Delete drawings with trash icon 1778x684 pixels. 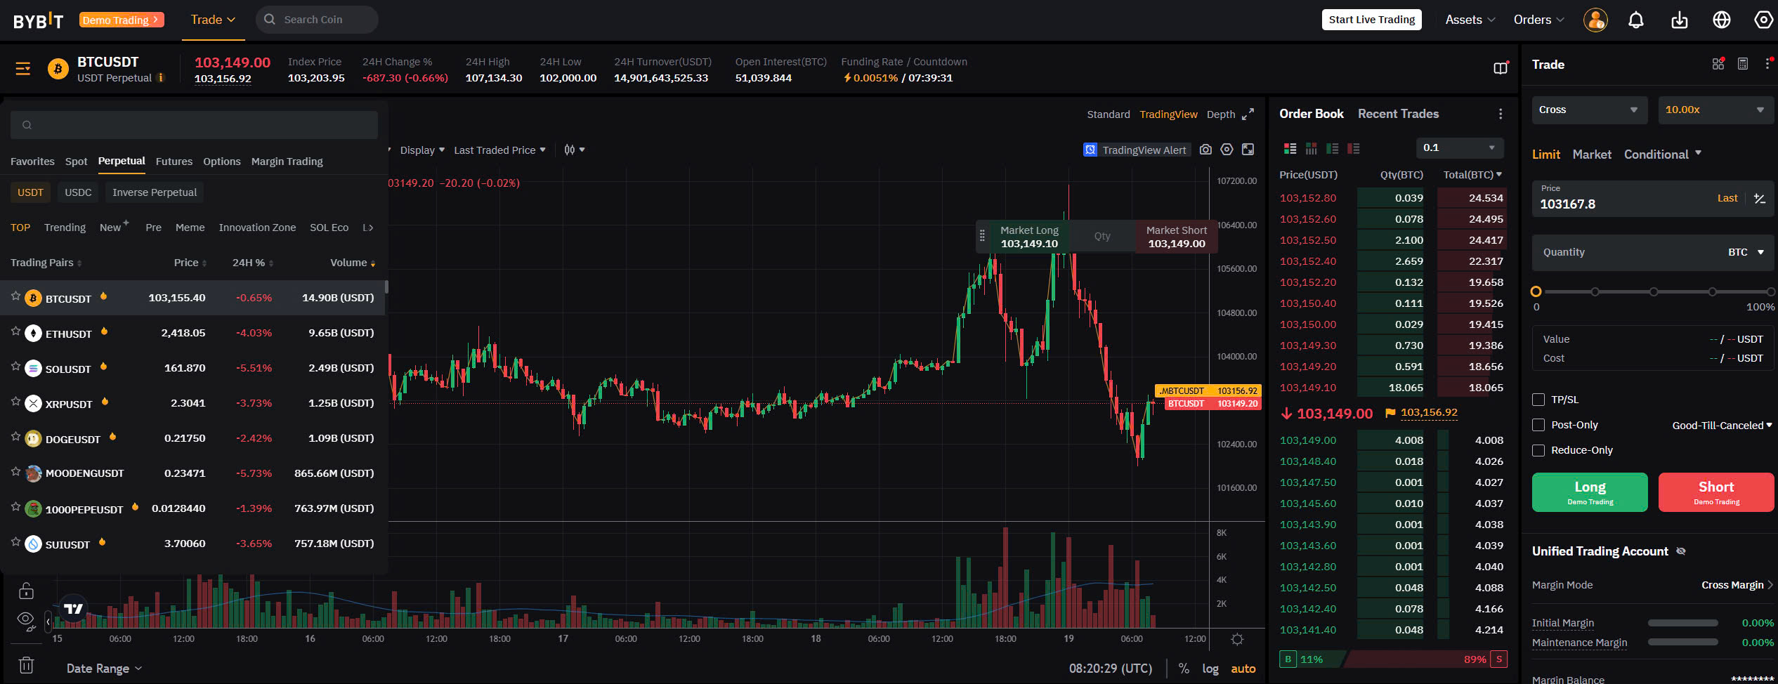point(26,664)
